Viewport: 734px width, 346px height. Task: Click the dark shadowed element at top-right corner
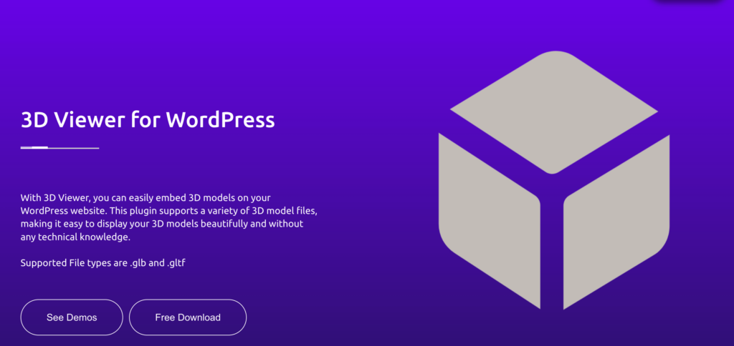coord(688,4)
